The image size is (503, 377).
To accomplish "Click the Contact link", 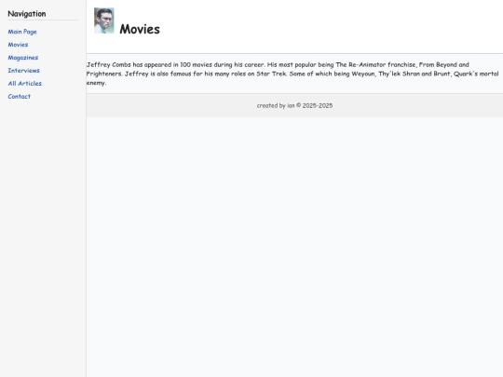I will pos(20,97).
